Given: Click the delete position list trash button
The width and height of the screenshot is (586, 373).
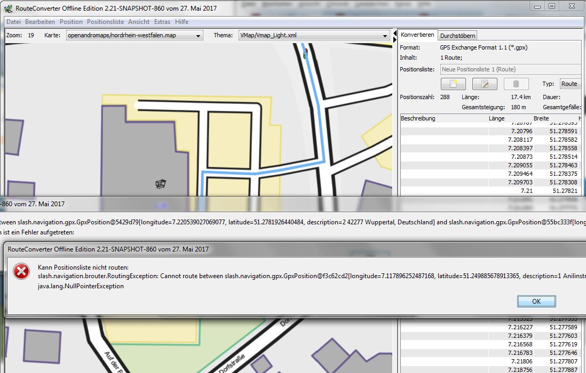Looking at the screenshot, I should click(x=516, y=84).
